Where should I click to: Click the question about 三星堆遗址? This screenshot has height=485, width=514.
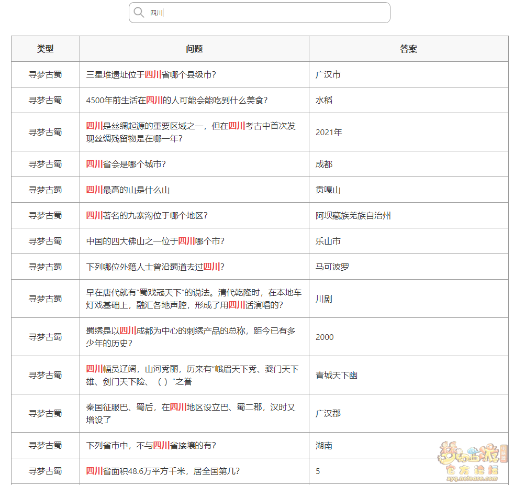pyautogui.click(x=151, y=74)
